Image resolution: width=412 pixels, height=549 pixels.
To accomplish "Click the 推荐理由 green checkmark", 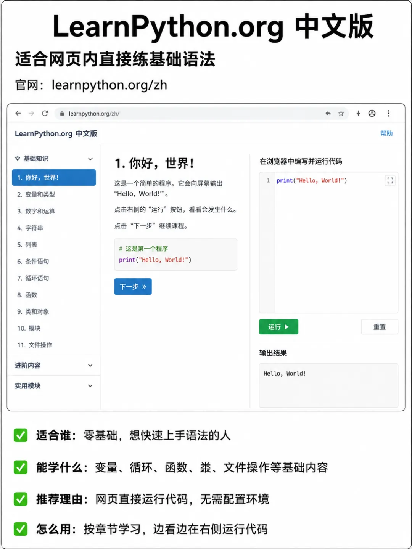I will [21, 499].
